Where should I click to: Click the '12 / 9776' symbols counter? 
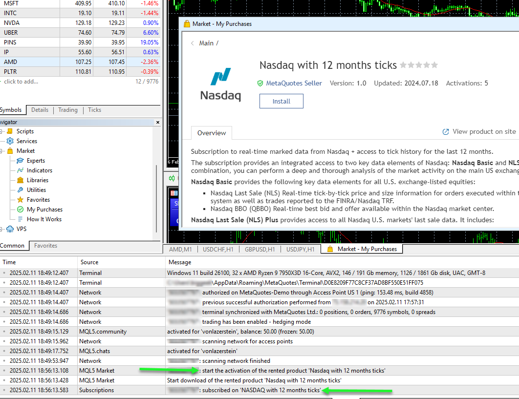tap(147, 82)
